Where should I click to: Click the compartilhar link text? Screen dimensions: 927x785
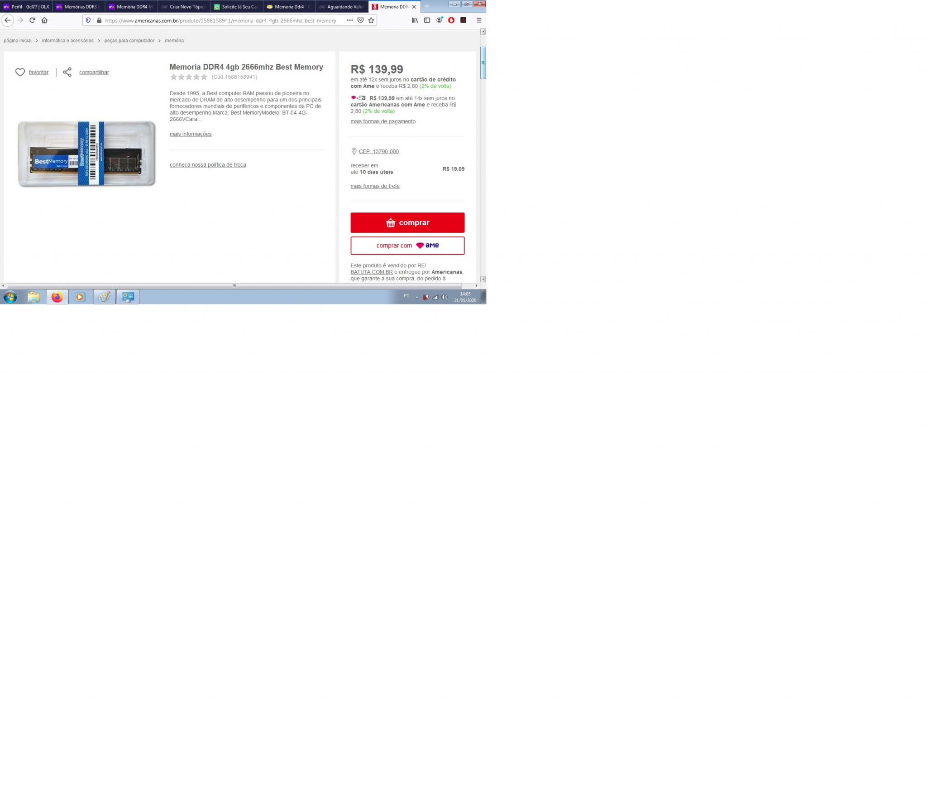[94, 72]
